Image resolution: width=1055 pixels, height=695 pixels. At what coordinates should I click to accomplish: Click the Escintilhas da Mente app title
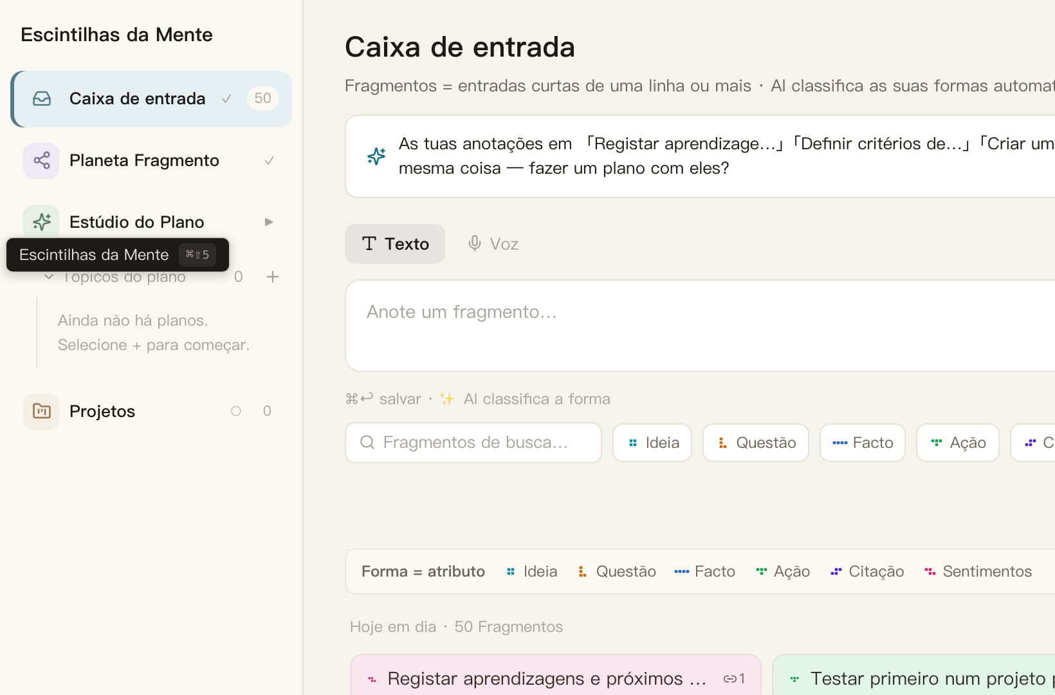pyautogui.click(x=116, y=35)
